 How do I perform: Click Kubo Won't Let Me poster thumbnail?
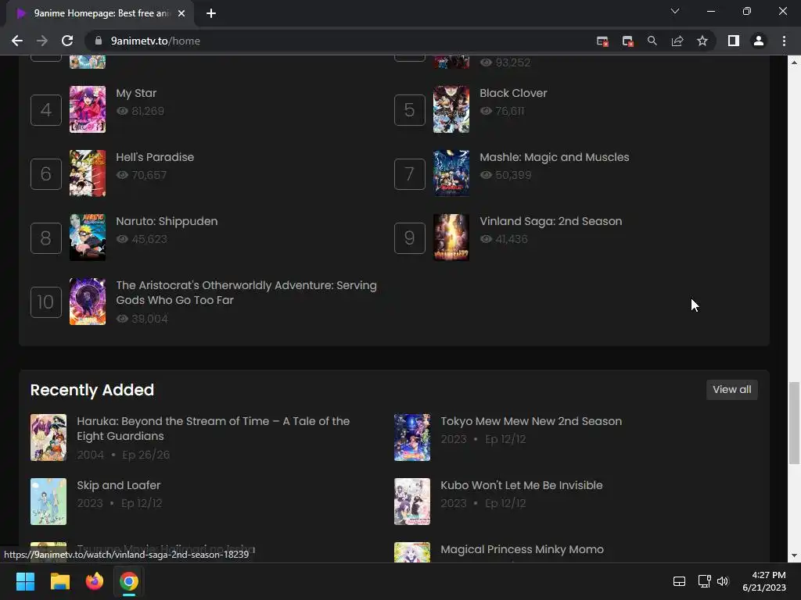pos(412,502)
